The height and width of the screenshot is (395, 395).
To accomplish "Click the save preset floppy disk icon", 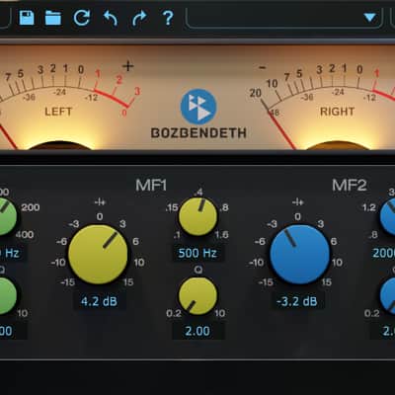I will 27,18.
